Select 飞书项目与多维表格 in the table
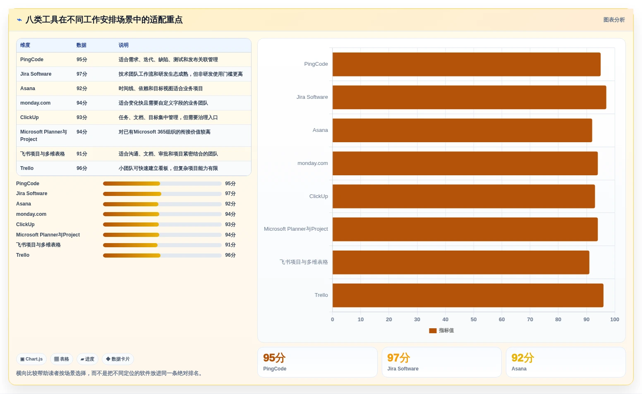This screenshot has width=642, height=394. pos(43,154)
